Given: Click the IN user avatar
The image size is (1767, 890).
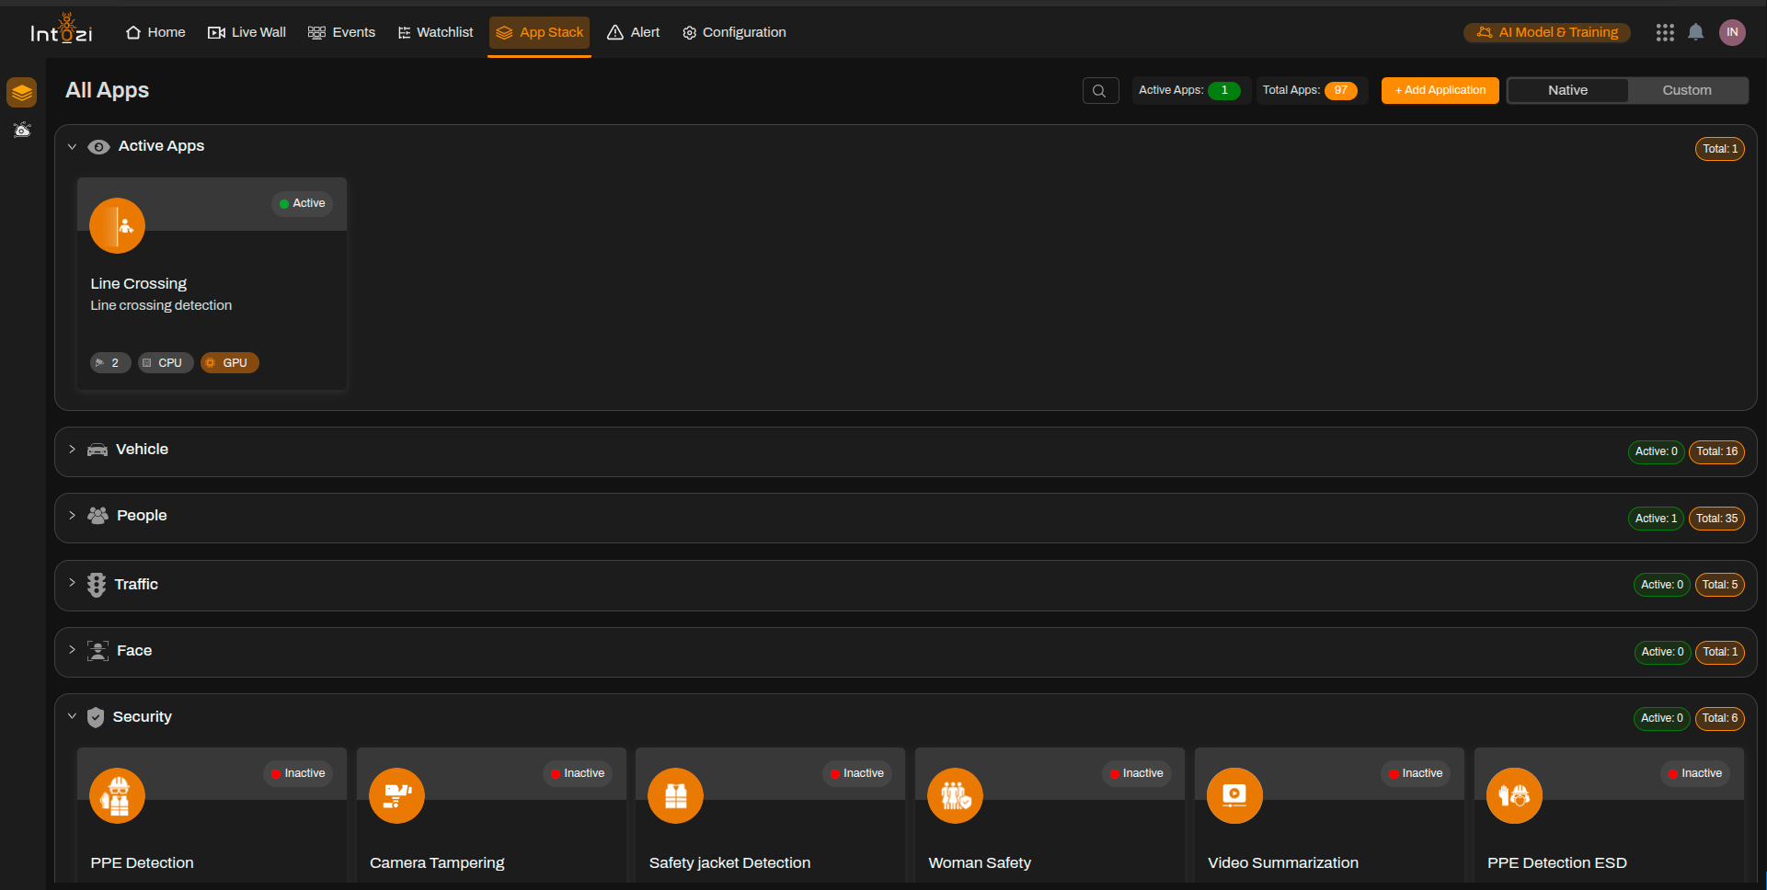Looking at the screenshot, I should coord(1732,32).
